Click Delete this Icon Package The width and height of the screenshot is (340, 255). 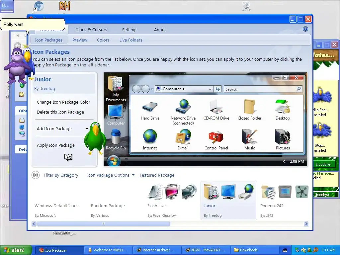coord(60,112)
